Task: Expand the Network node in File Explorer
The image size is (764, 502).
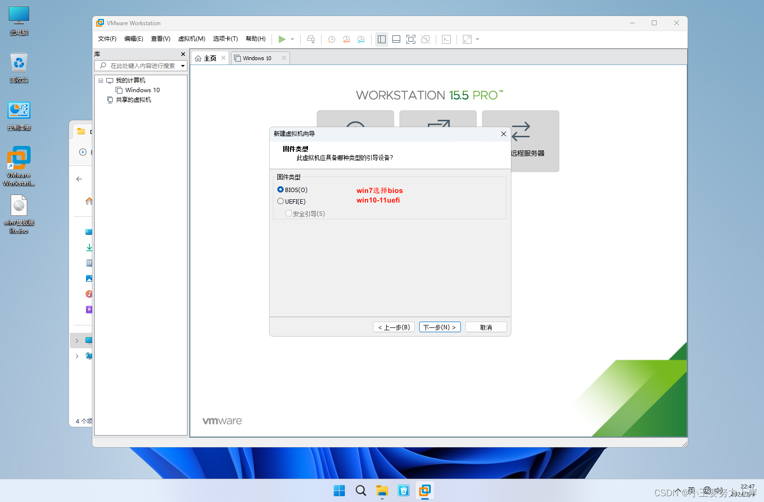Action: (77, 356)
